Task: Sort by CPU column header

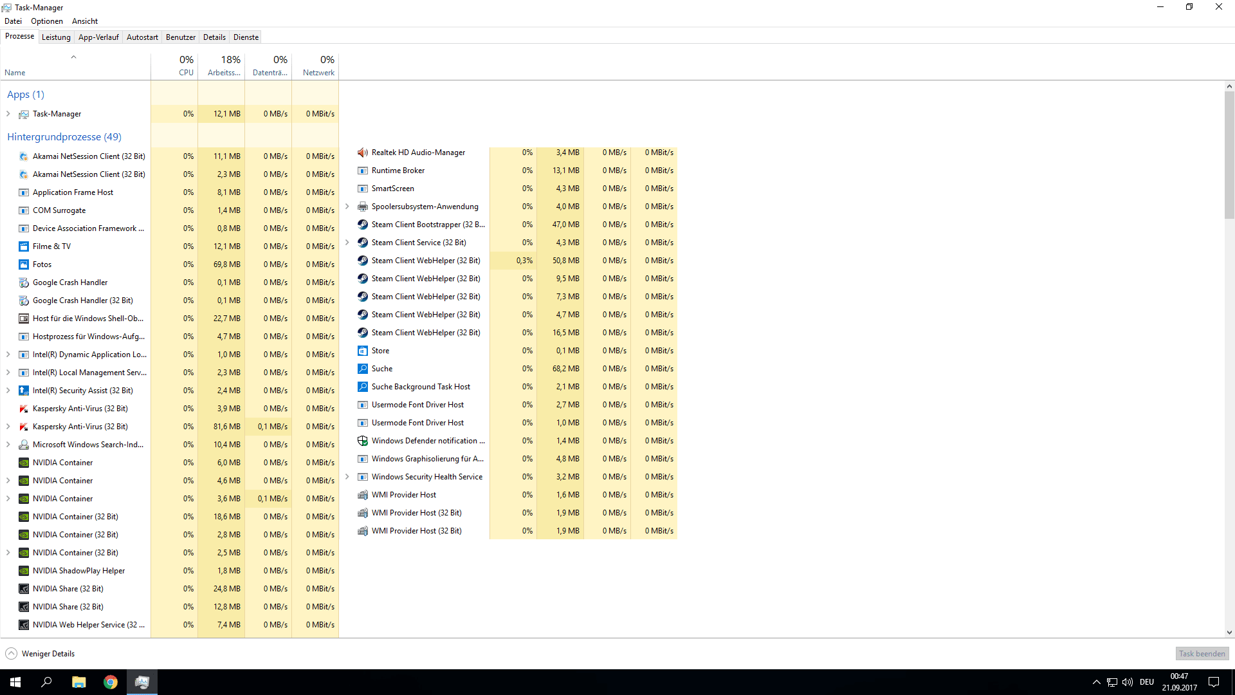Action: coord(174,66)
